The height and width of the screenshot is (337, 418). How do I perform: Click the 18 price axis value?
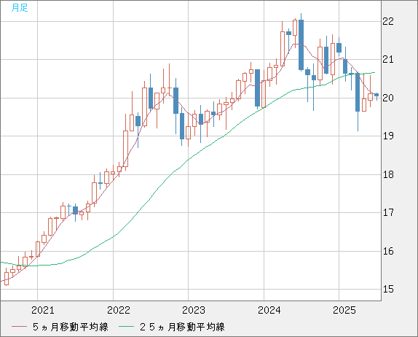(x=388, y=174)
